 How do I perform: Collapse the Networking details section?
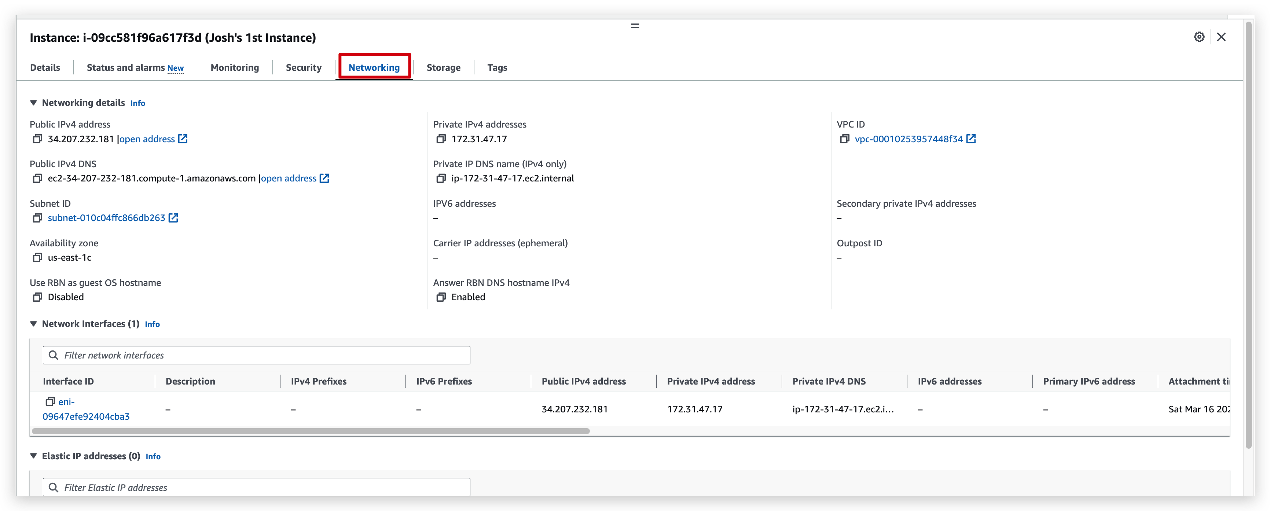click(33, 103)
